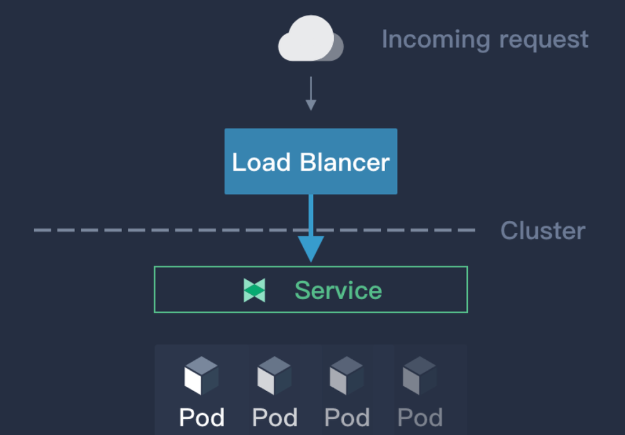Select the green Service bowtie icon
Image resolution: width=625 pixels, height=435 pixels.
[x=255, y=290]
